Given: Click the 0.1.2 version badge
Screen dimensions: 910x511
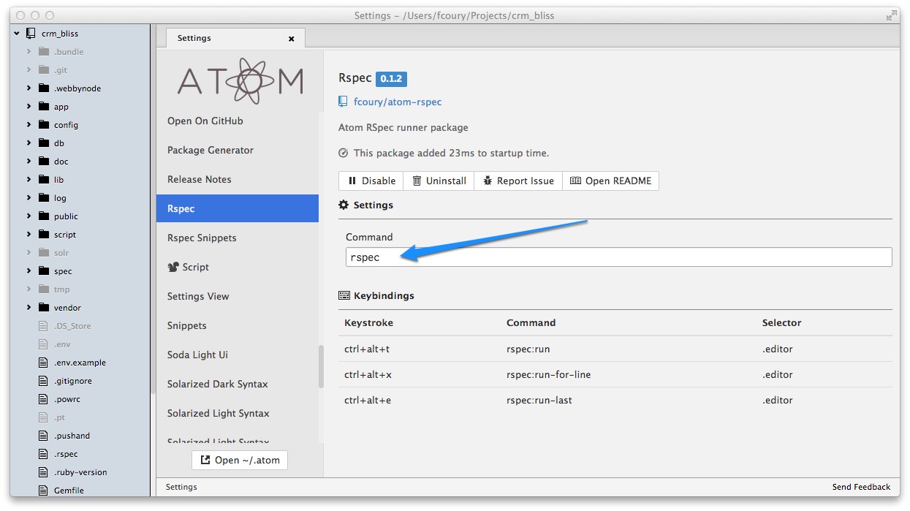Looking at the screenshot, I should pos(391,79).
